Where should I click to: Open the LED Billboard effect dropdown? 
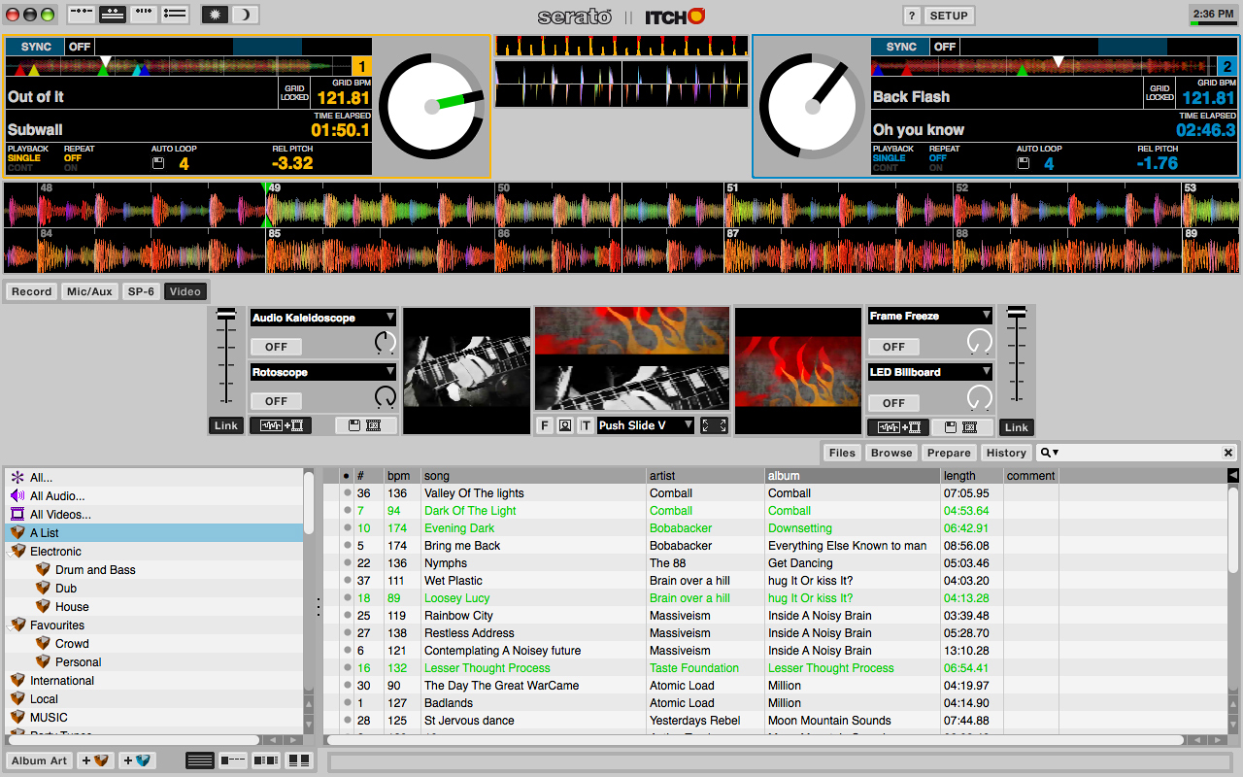pyautogui.click(x=929, y=372)
